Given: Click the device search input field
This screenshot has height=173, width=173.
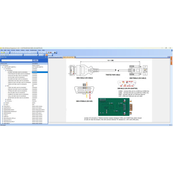Looking at the screenshot, I should (x=17, y=60).
